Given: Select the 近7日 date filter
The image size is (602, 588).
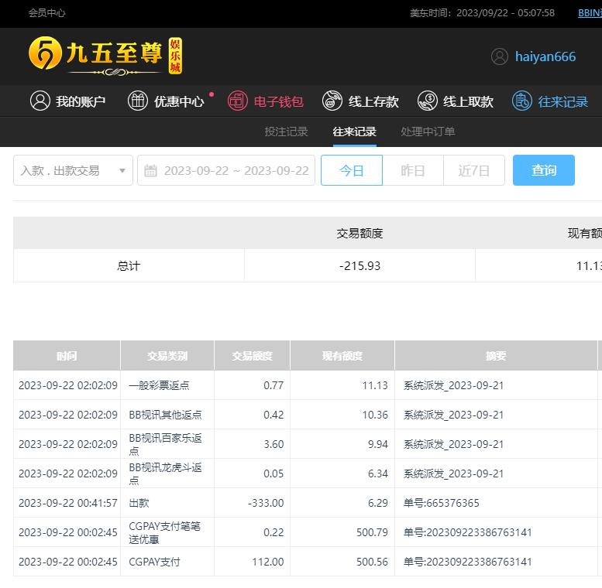Looking at the screenshot, I should coord(473,171).
